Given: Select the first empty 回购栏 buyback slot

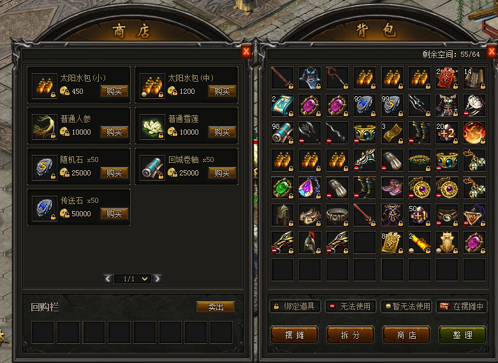Looking at the screenshot, I should click(x=43, y=332).
